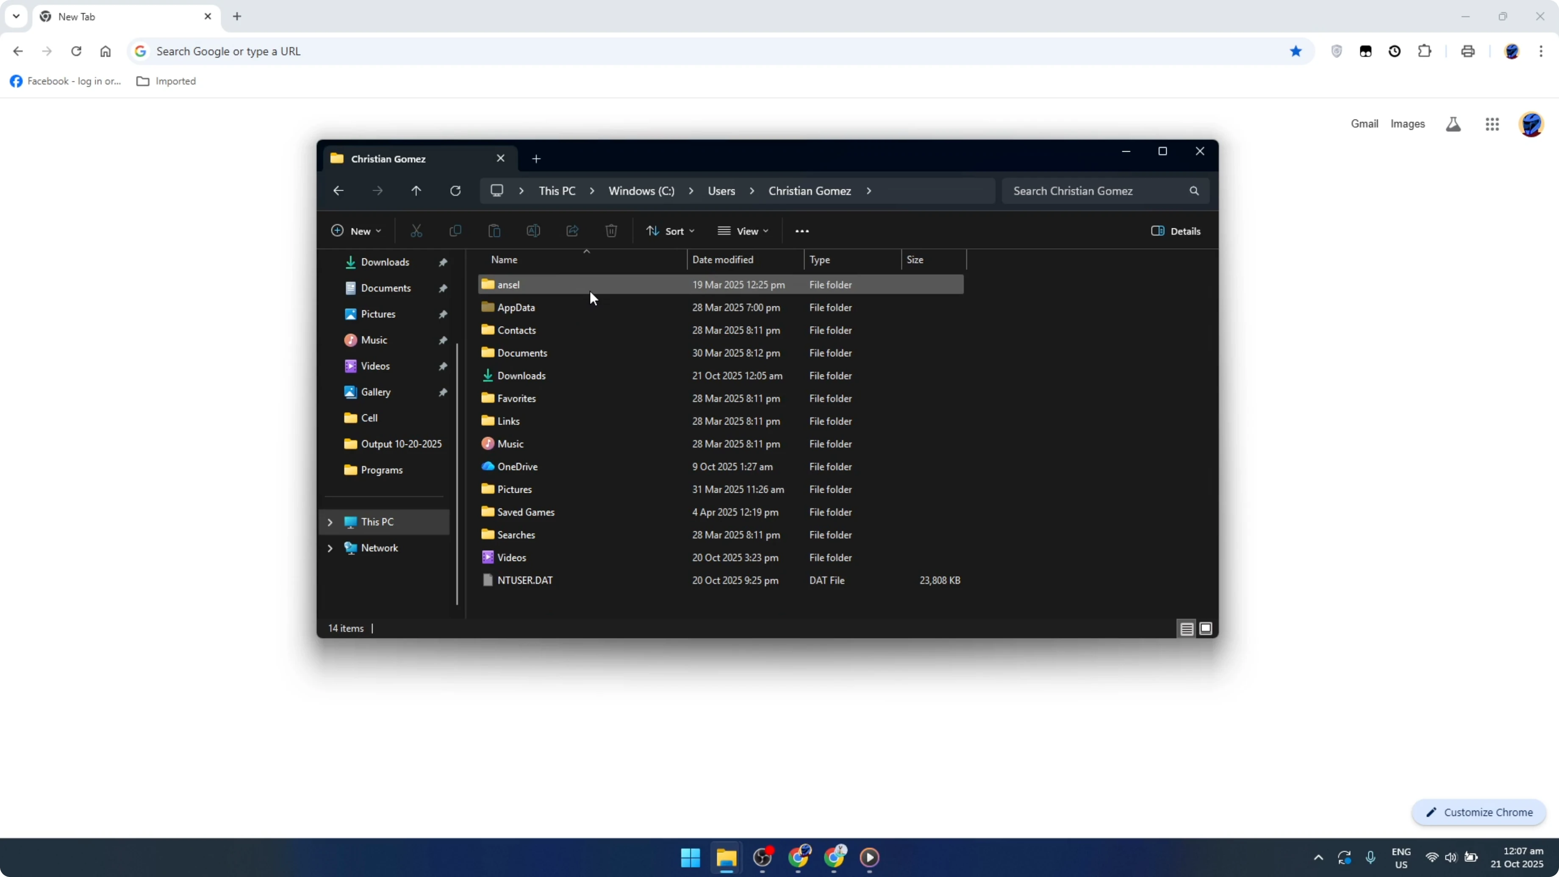The height and width of the screenshot is (877, 1559).
Task: Go forward in File Explorer navigation
Action: click(377, 191)
